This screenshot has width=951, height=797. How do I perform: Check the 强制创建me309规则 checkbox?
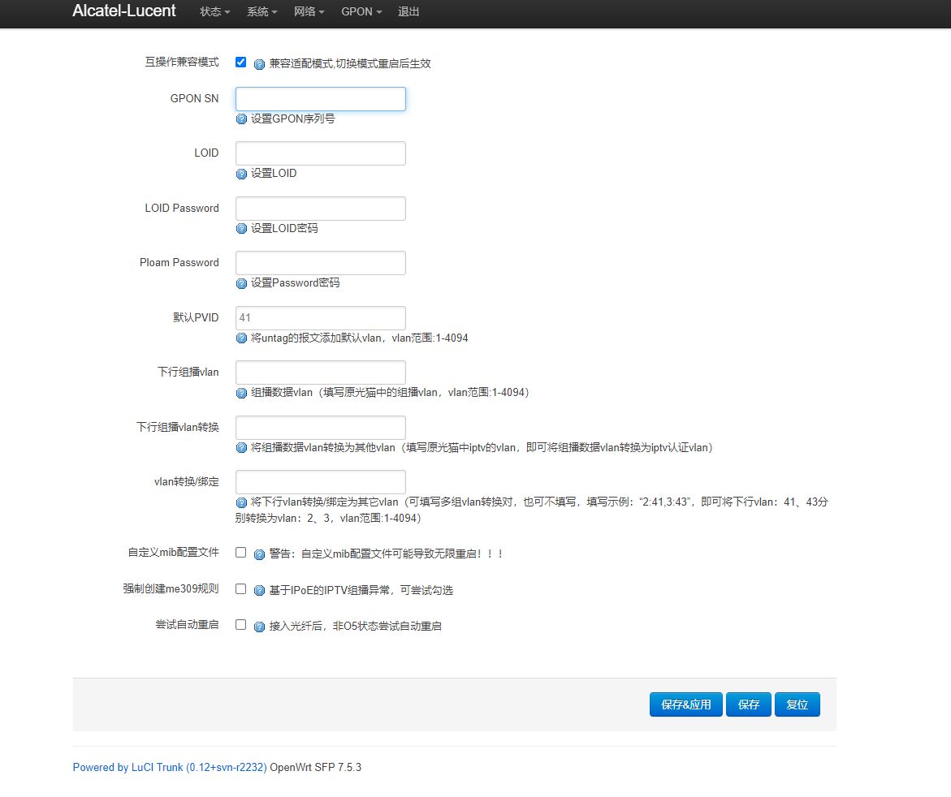coord(241,589)
